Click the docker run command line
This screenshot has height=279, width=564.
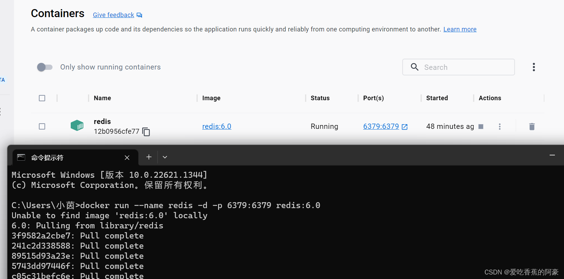[166, 205]
